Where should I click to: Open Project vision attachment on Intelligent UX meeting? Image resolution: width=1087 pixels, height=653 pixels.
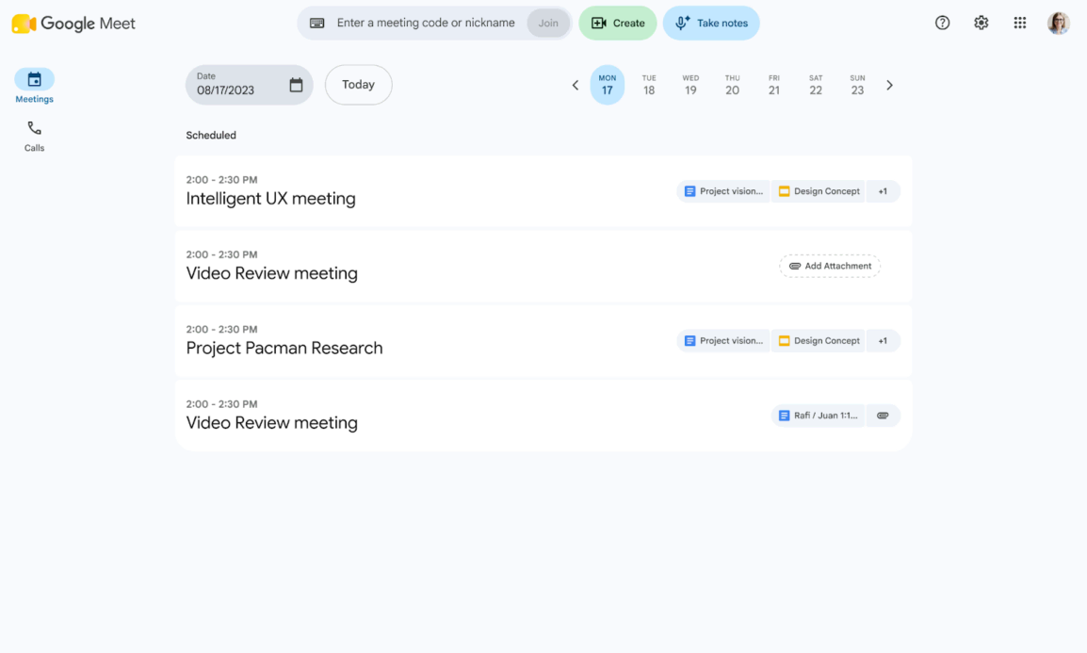(723, 191)
